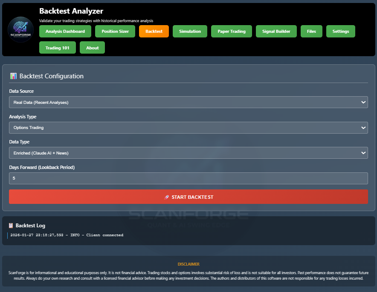
Task: Open the Trading 101 guide
Action: [58, 48]
